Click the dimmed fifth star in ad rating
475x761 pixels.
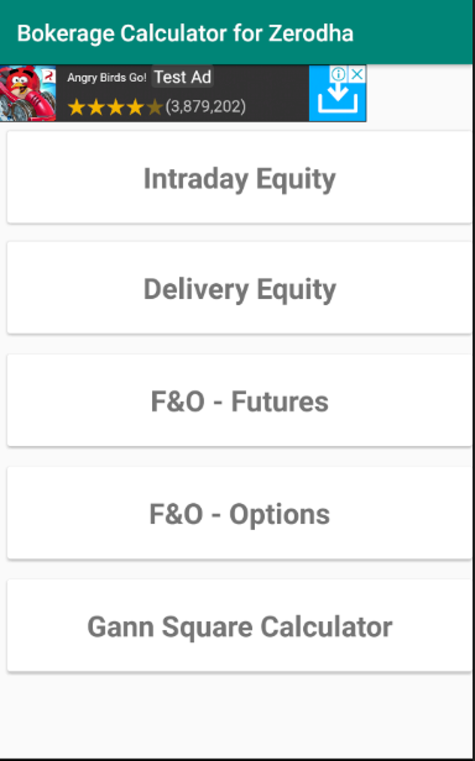click(154, 107)
